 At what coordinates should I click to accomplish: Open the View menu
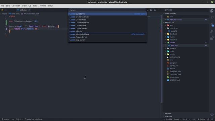(24, 6)
